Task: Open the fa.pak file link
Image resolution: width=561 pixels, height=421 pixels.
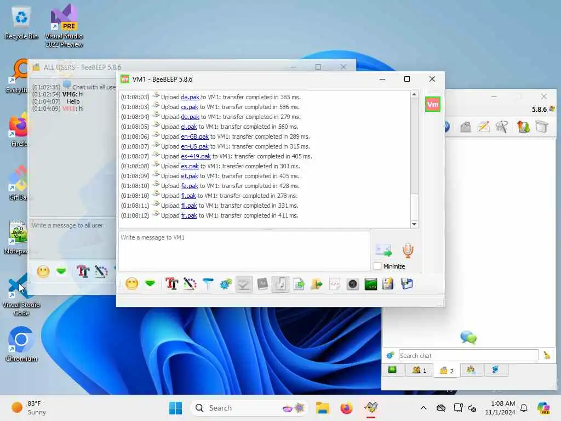Action: tap(190, 186)
